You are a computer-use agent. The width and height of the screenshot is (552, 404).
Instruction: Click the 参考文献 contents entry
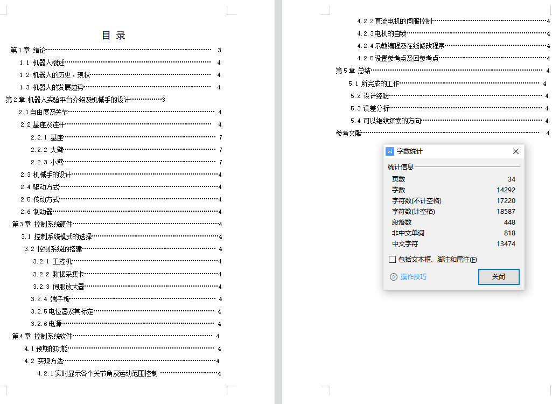[443, 133]
